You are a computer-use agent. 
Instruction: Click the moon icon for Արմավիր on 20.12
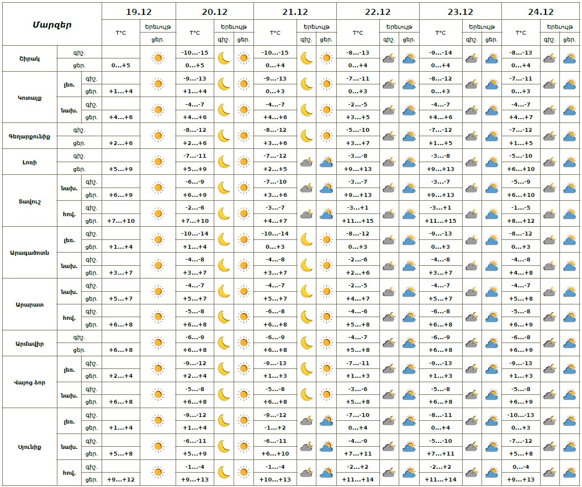[x=224, y=343]
